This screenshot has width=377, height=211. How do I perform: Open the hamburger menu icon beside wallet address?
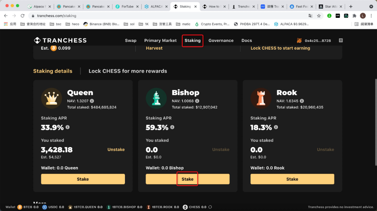pyautogui.click(x=341, y=41)
